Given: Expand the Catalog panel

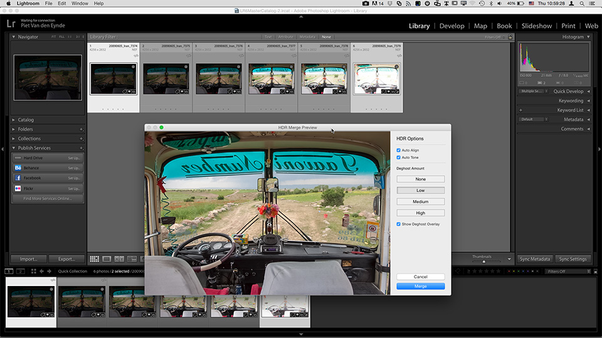Looking at the screenshot, I should point(13,120).
